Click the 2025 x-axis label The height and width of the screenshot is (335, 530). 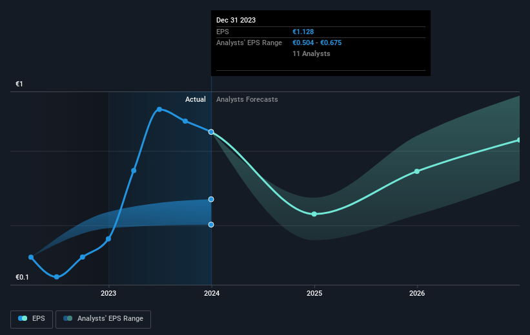coord(314,293)
